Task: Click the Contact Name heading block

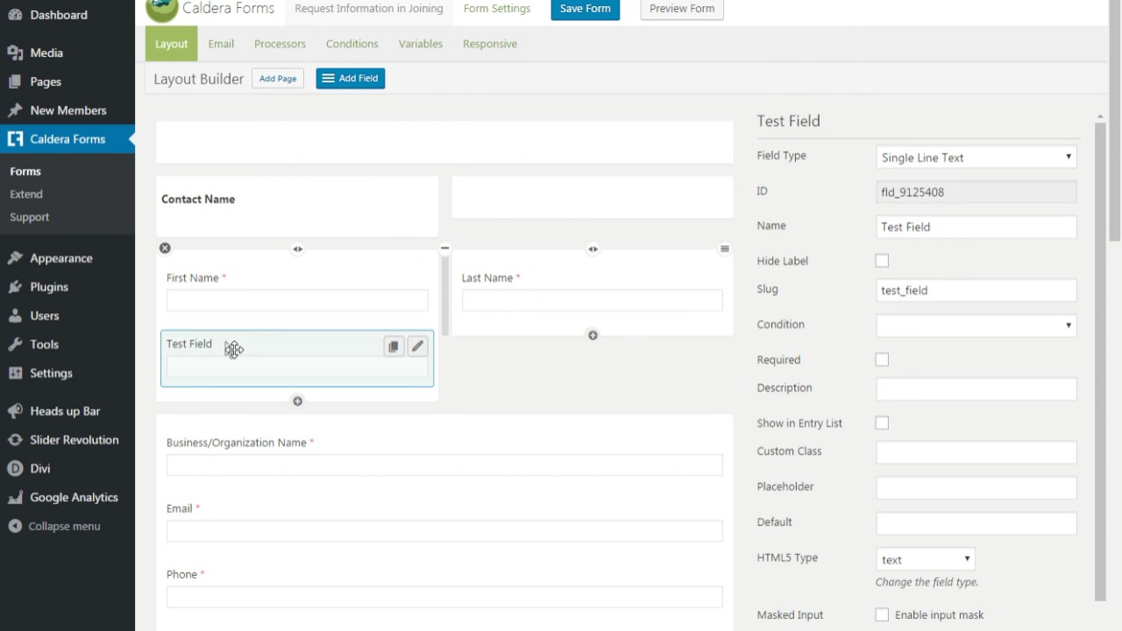Action: click(x=297, y=206)
